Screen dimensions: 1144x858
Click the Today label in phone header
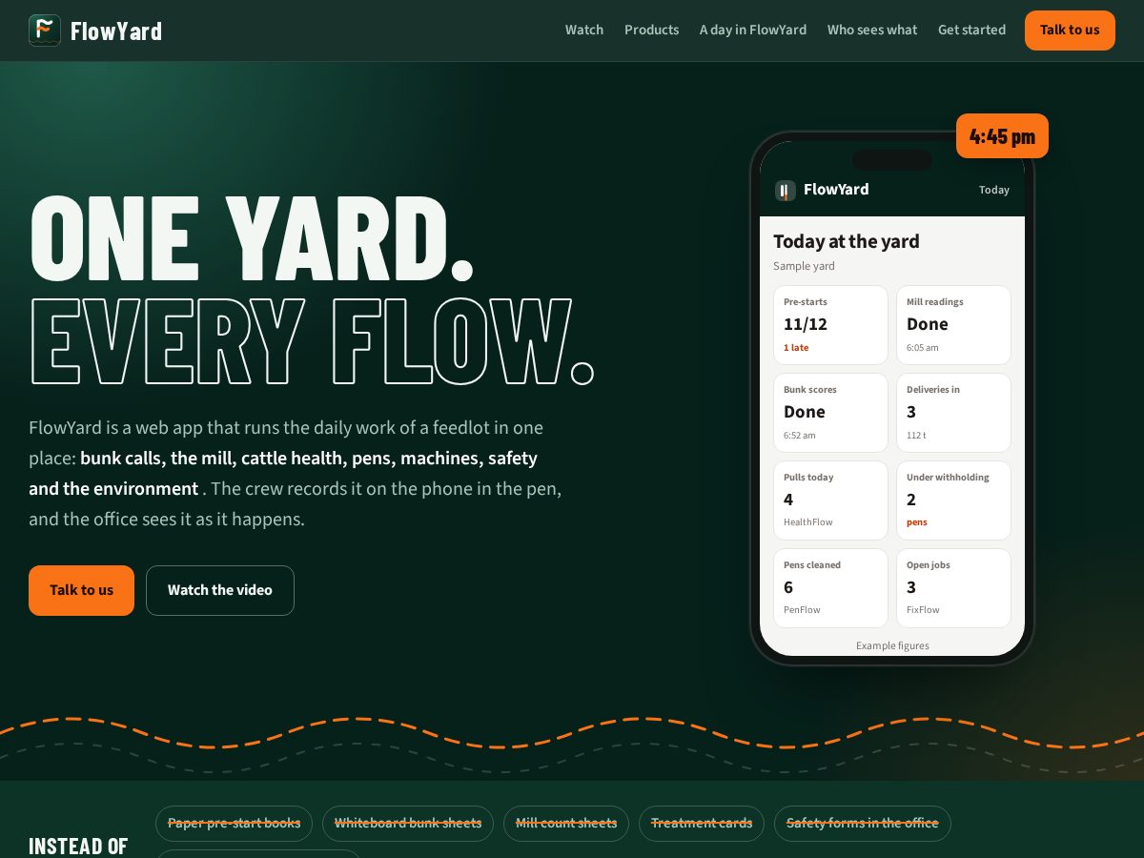tap(994, 190)
